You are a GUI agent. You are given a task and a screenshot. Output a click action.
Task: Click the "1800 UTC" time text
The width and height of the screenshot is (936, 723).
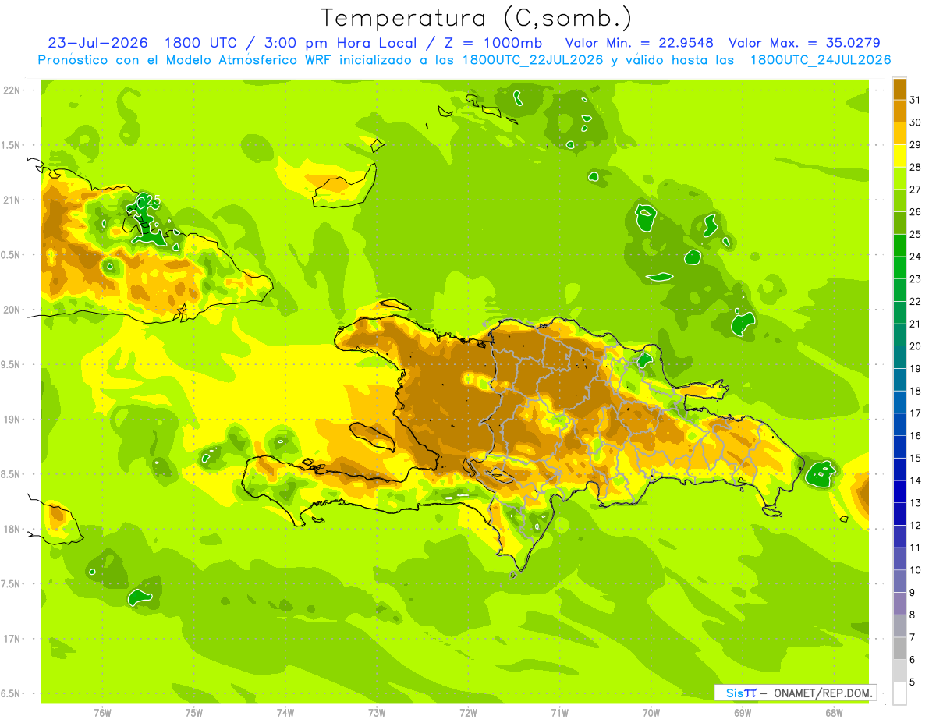pos(201,43)
